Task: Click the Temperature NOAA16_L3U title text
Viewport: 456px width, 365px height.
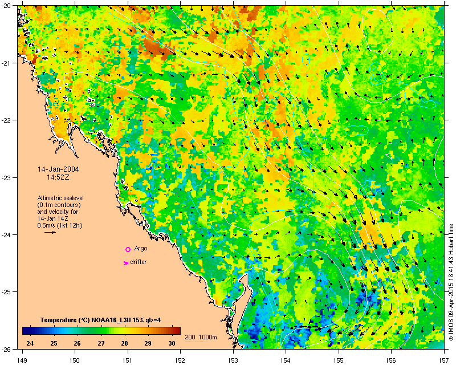Action: [101, 320]
